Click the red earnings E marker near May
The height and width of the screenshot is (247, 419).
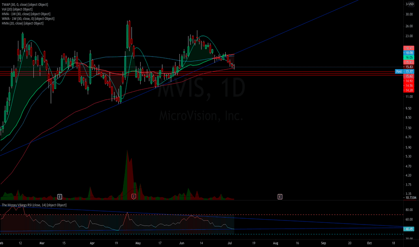(134, 197)
